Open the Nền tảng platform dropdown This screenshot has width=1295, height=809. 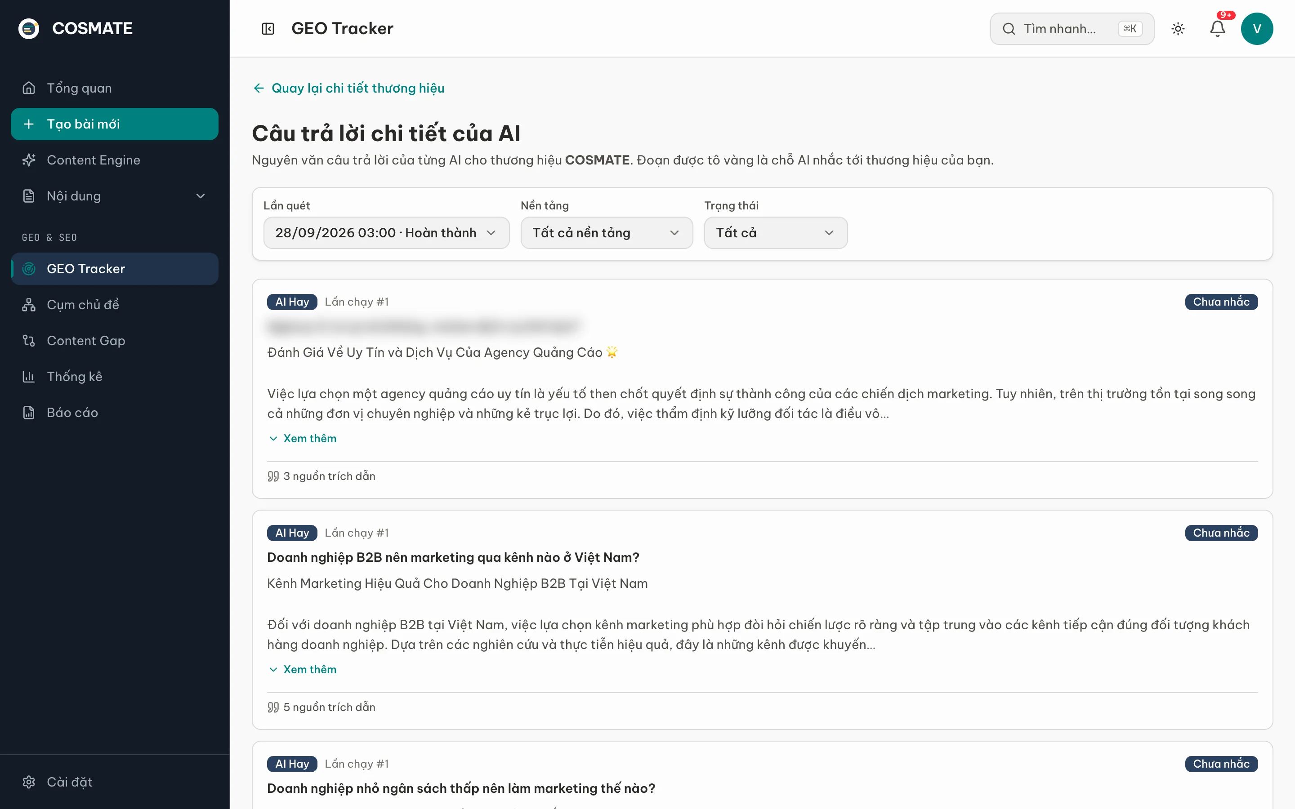[x=606, y=233]
